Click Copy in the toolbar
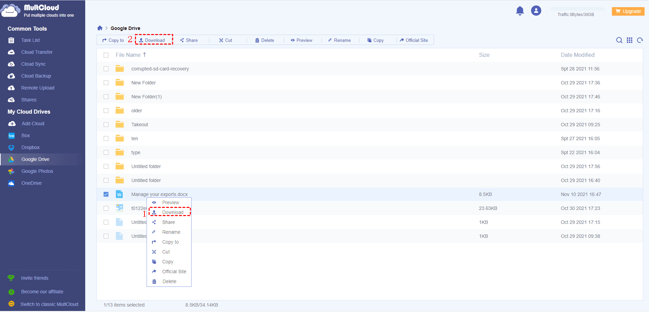The width and height of the screenshot is (649, 312). click(376, 40)
